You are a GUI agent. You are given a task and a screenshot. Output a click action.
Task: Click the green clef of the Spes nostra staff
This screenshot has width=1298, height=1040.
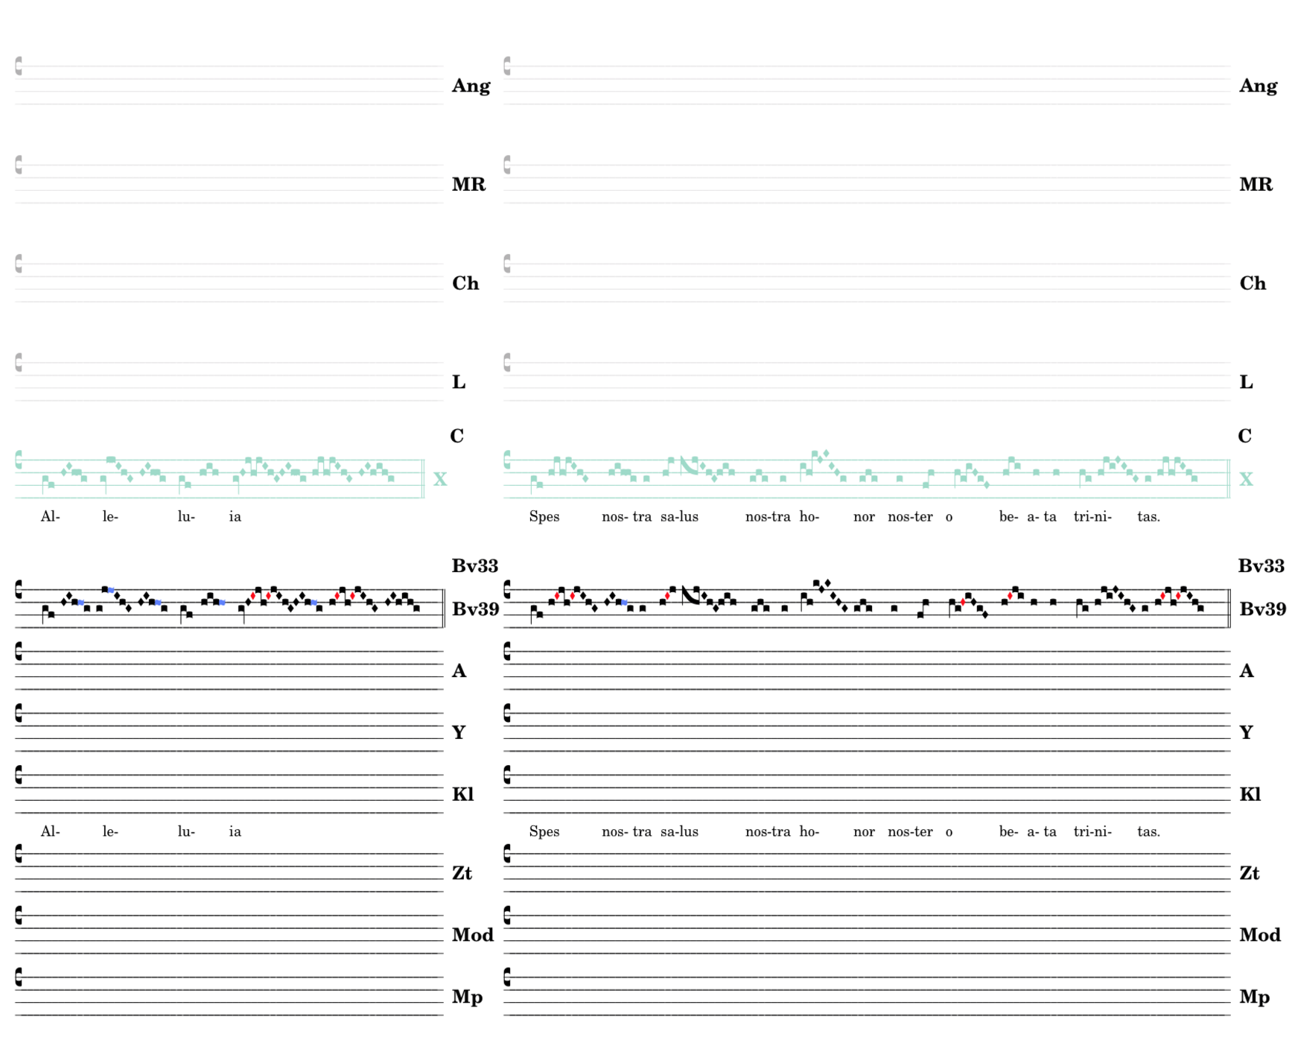(x=507, y=460)
